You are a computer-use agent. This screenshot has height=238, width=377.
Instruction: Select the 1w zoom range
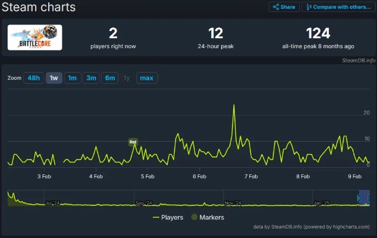click(54, 78)
